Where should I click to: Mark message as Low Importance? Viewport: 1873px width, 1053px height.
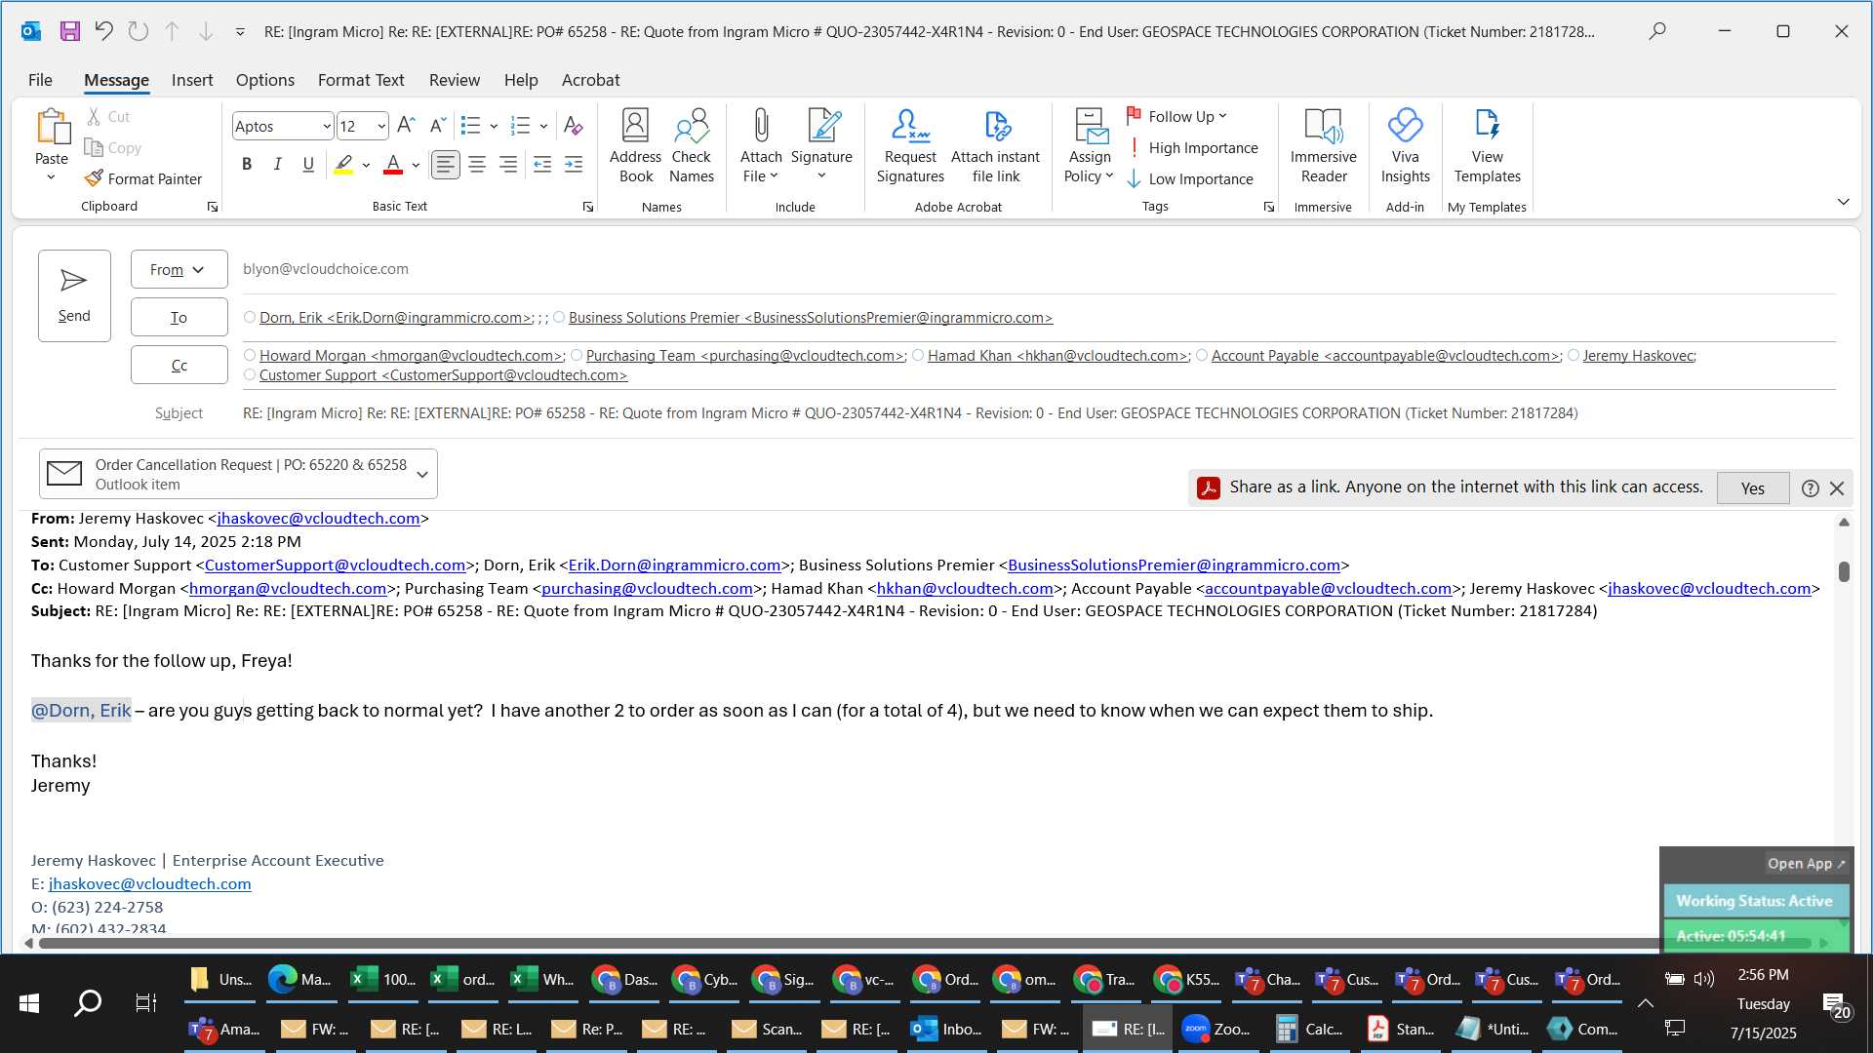tap(1190, 178)
